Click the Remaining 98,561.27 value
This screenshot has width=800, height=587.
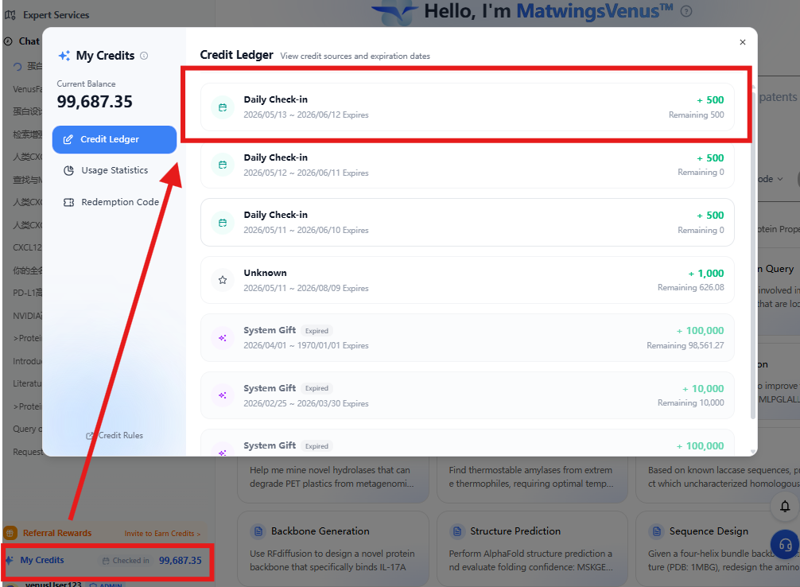(x=685, y=345)
